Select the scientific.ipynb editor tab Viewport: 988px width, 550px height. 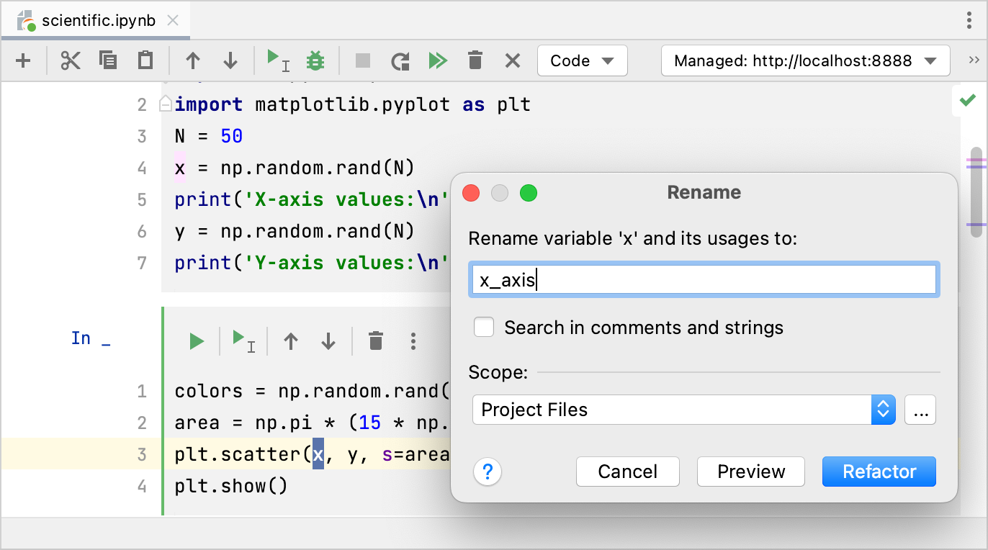click(x=97, y=20)
